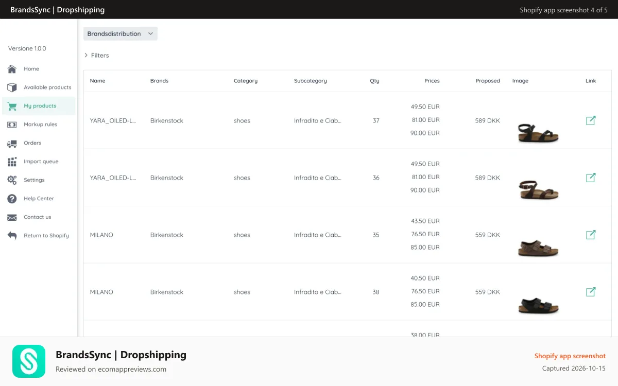Click YARA_OILED name in qty 36 row

(113, 178)
